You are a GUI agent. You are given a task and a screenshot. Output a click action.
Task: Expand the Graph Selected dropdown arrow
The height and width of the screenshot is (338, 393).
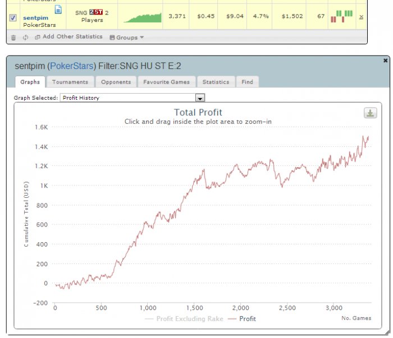point(200,98)
